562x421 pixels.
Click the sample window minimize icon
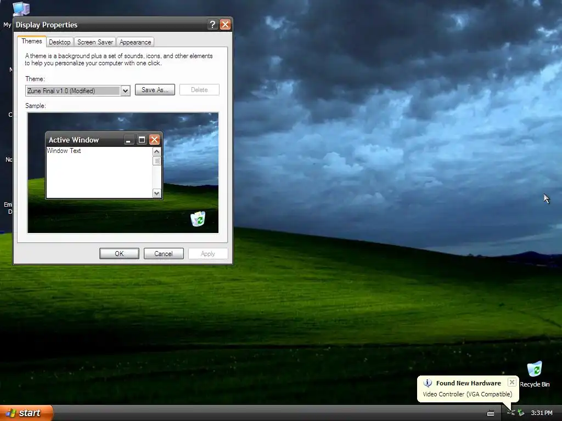(128, 140)
